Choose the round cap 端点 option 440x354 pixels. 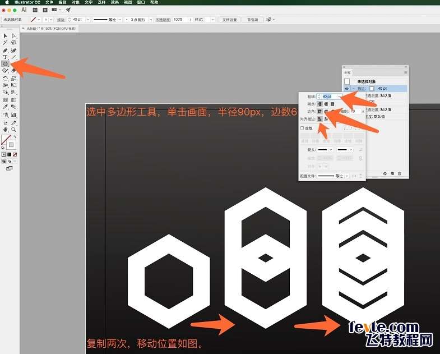(x=326, y=104)
